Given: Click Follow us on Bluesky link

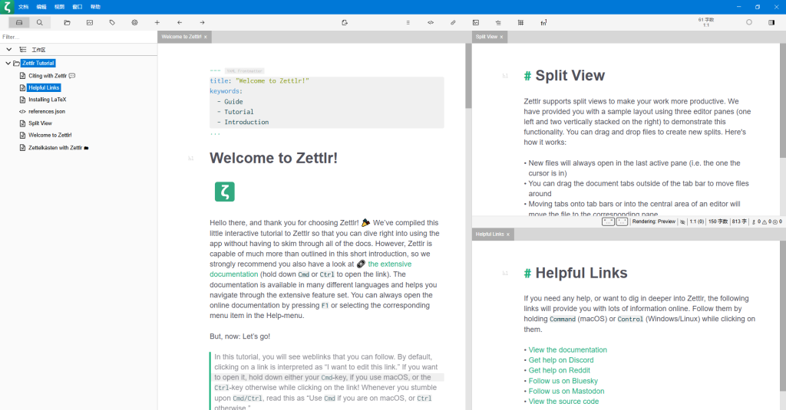Looking at the screenshot, I should click(x=563, y=381).
